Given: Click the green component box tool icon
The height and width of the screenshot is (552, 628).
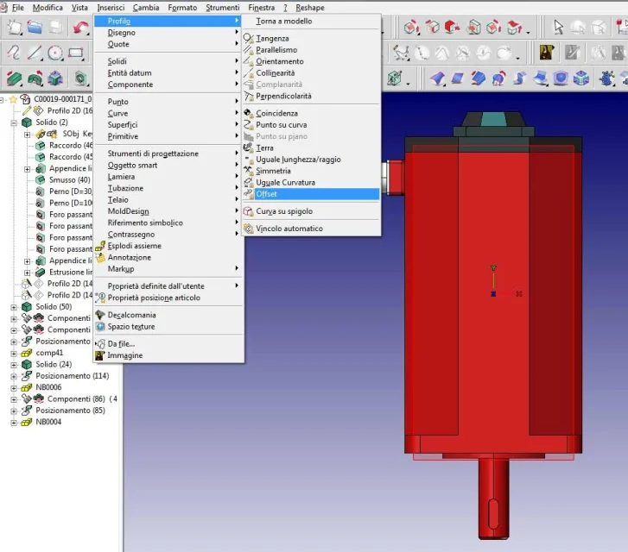Looking at the screenshot, I should [x=395, y=78].
